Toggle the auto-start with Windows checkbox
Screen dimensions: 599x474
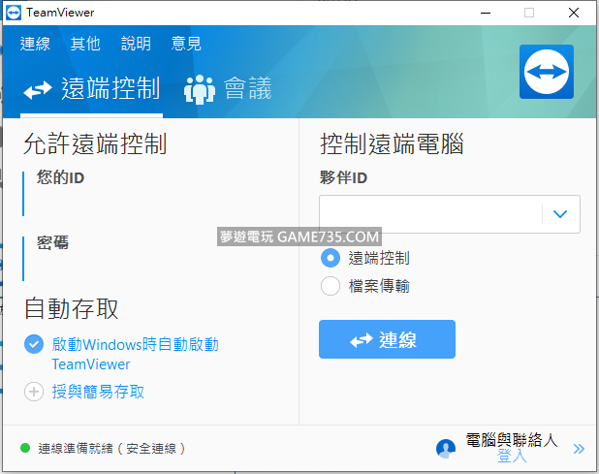[x=34, y=344]
